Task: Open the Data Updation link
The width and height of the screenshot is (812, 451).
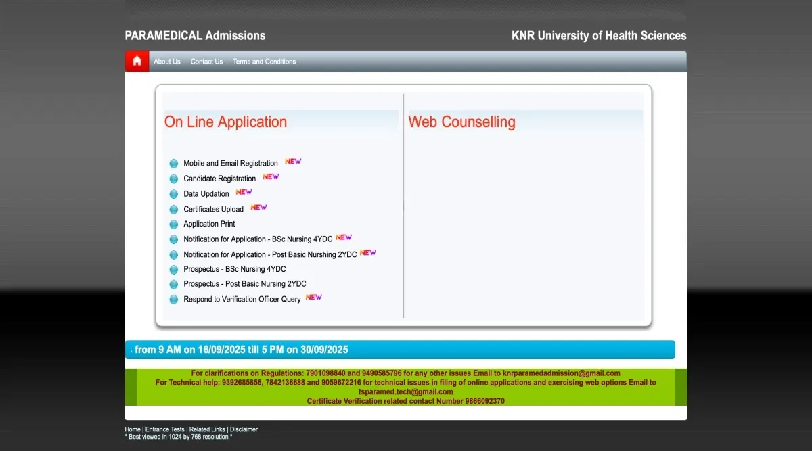Action: click(x=206, y=194)
